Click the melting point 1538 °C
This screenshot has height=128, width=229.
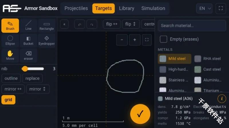pos(183,124)
